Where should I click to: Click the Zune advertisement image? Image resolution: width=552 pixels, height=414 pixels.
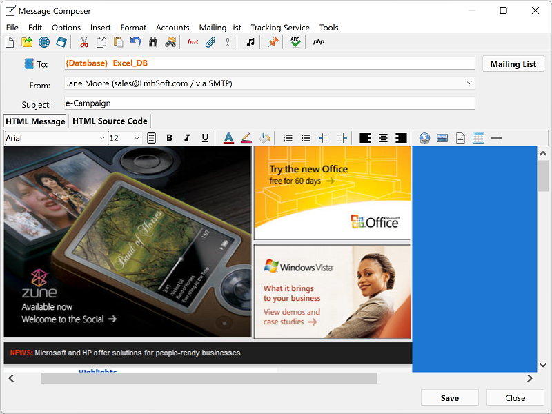click(128, 242)
